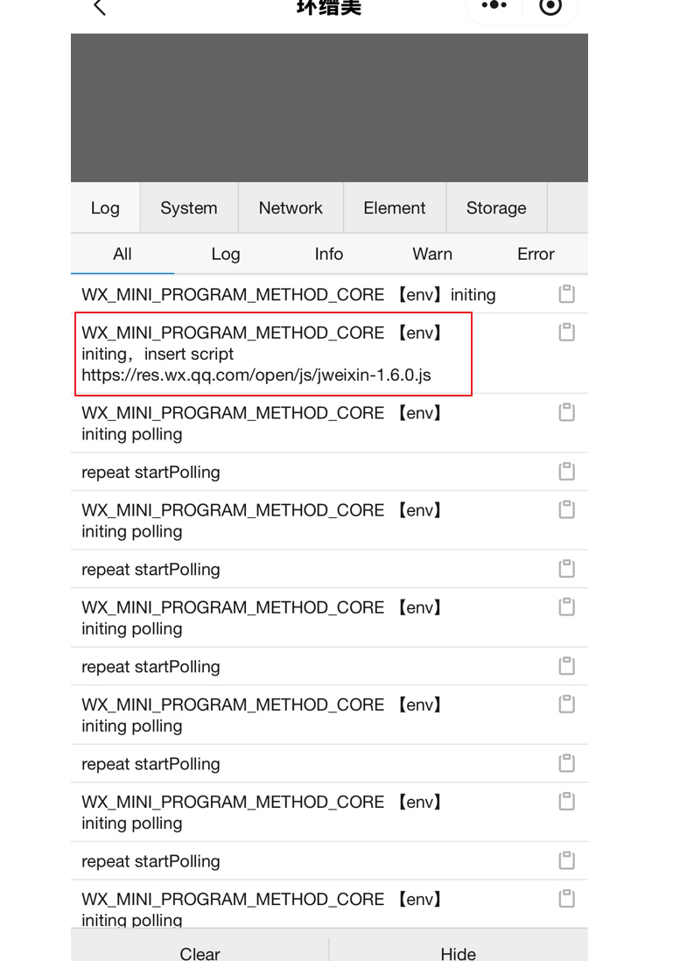This screenshot has height=961, width=687.
Task: Close mini program with the circle target icon
Action: point(550,6)
